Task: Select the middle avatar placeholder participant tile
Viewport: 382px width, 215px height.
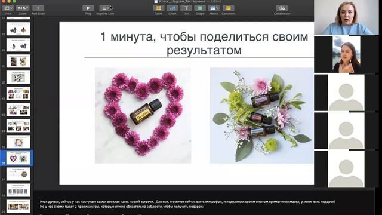Action: 346,131
